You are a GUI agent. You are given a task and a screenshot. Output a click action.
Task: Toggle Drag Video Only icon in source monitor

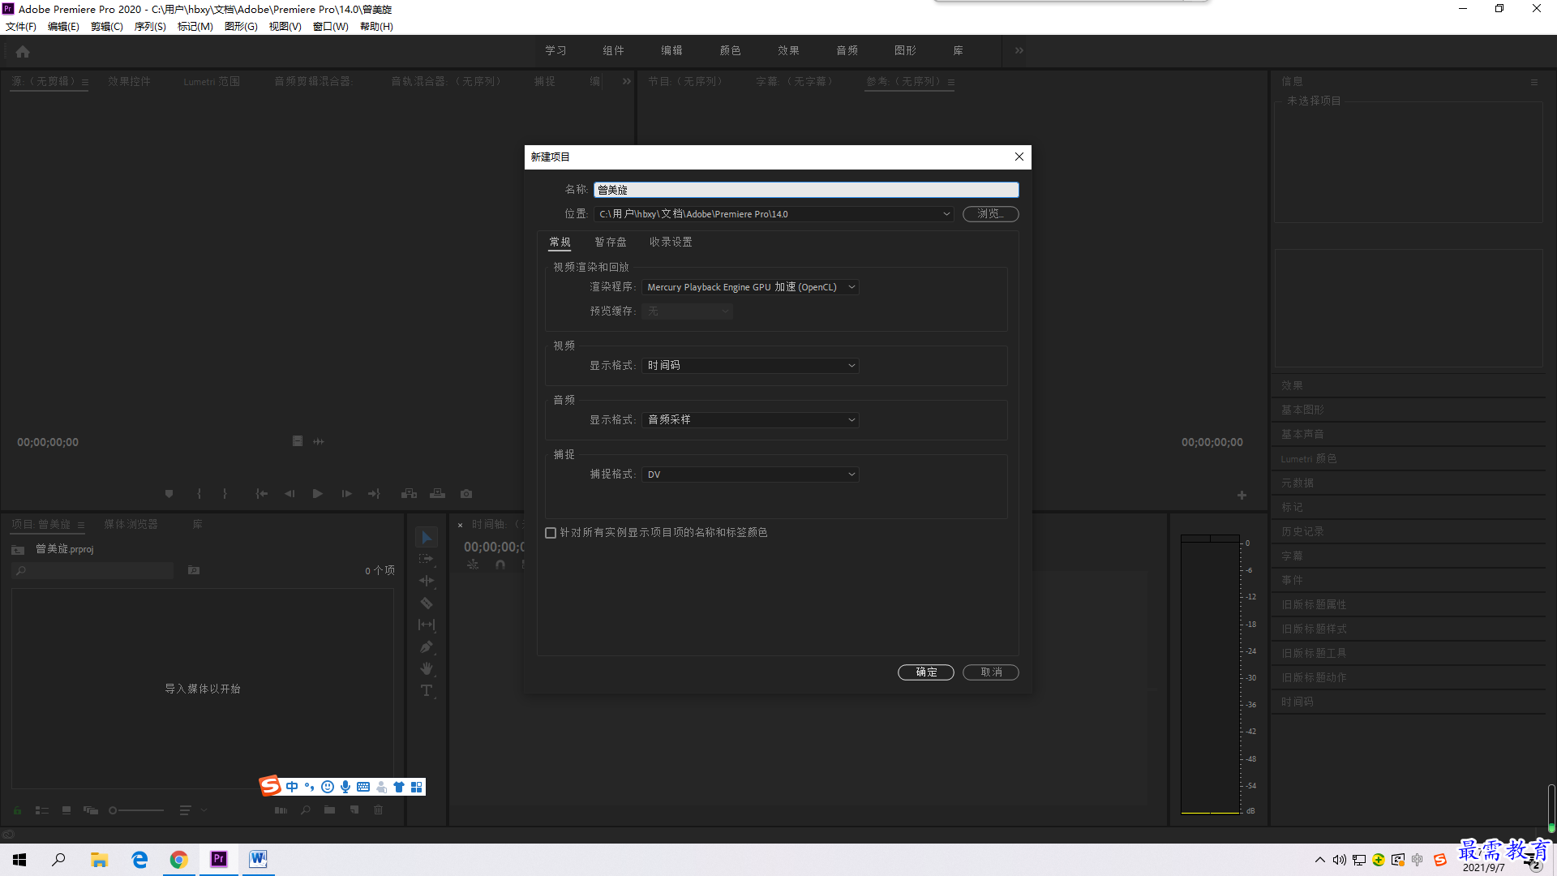pyautogui.click(x=298, y=441)
